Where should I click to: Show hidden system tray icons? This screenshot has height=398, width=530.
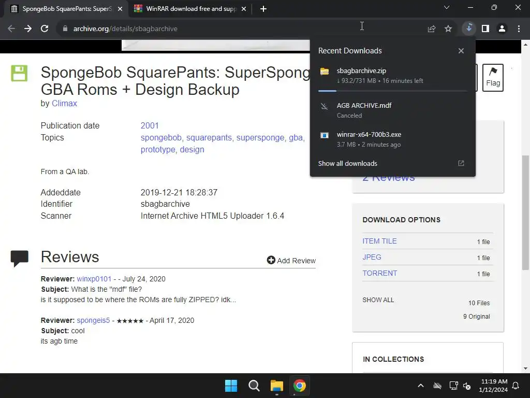421,386
